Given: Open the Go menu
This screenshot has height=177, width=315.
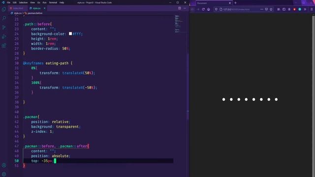Looking at the screenshot, I should 38,2.
